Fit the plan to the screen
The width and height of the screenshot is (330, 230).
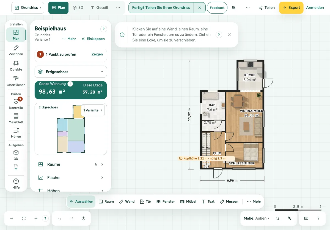click(24, 218)
